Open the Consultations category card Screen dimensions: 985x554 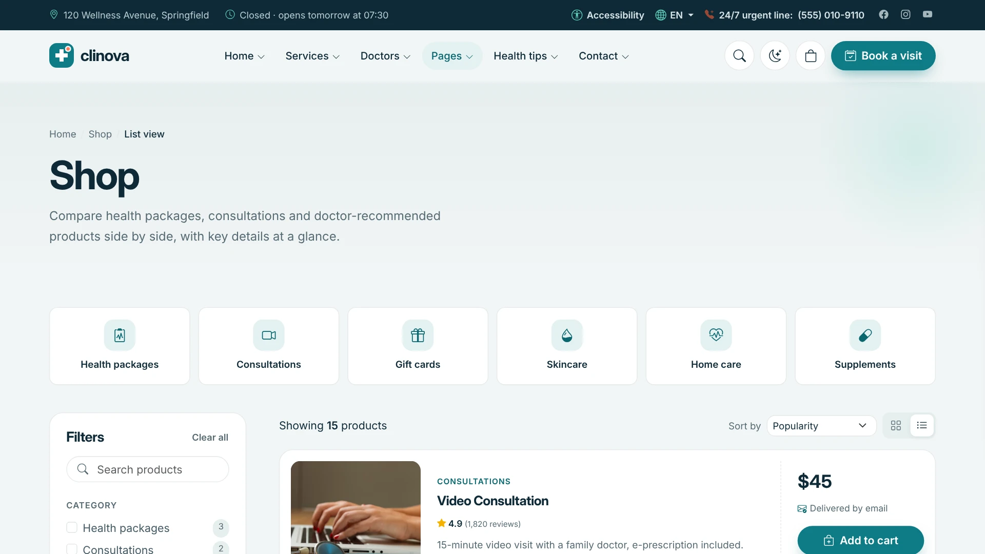(x=269, y=346)
